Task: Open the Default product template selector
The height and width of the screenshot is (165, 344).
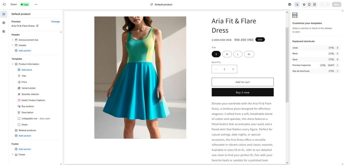Action: pos(161,4)
